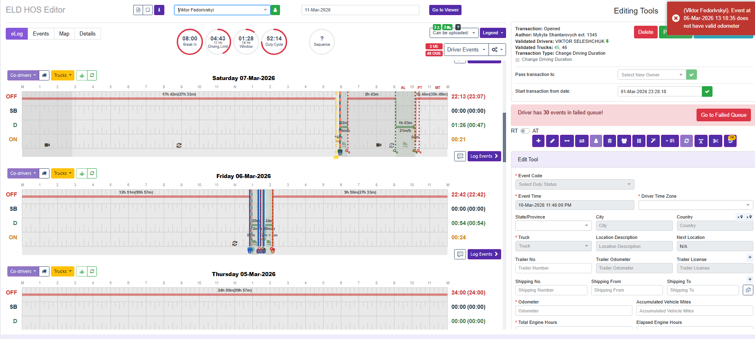Toggle the RT/AT switch

525,131
